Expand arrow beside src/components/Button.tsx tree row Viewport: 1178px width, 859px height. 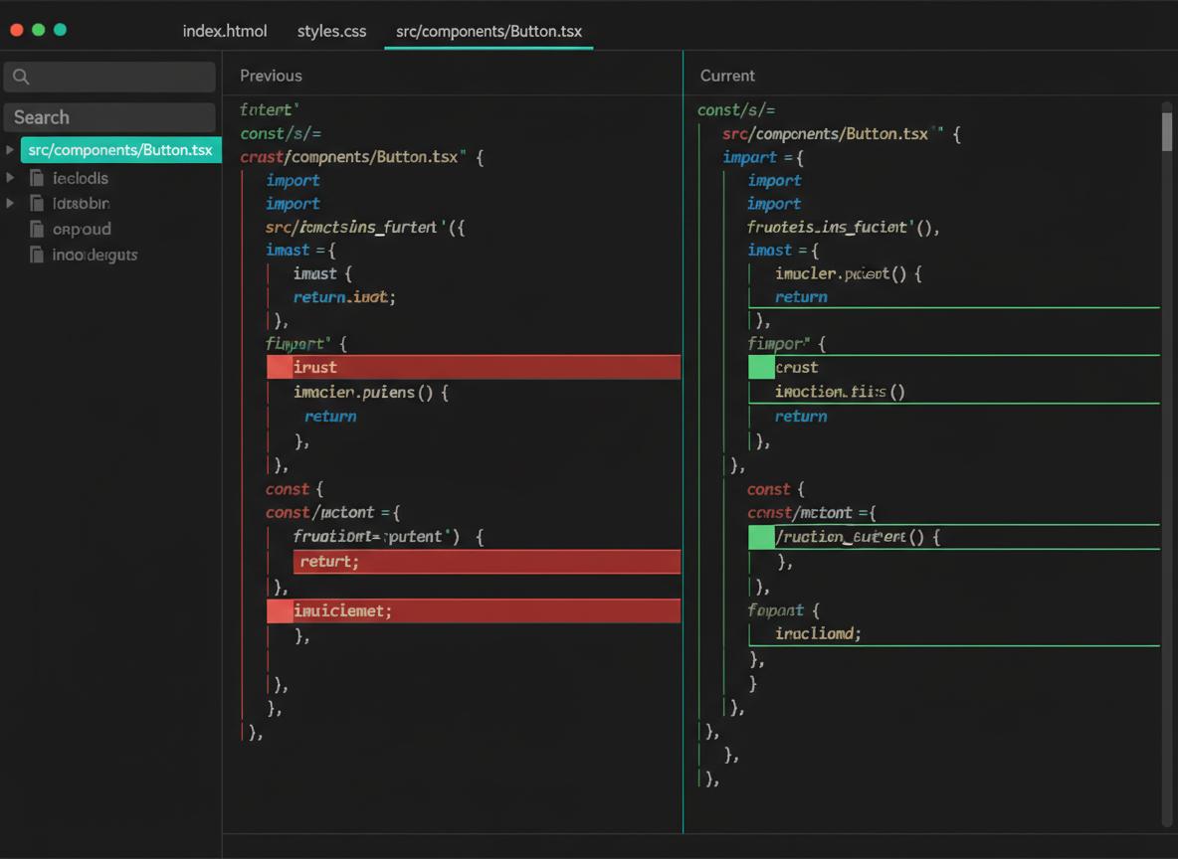click(x=10, y=150)
